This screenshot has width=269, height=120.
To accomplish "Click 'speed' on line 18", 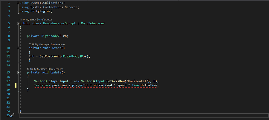I will click(x=122, y=85).
